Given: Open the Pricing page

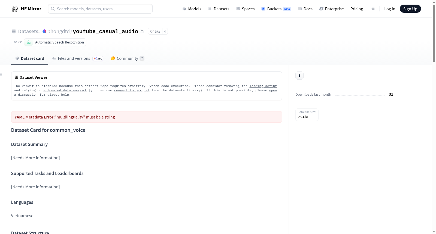Looking at the screenshot, I should click(x=357, y=9).
